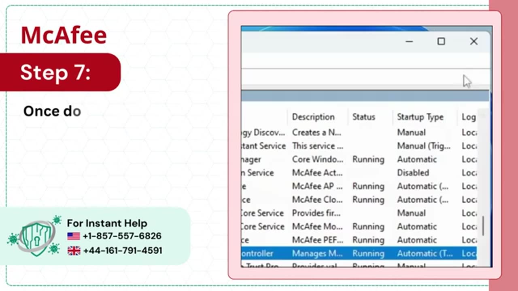This screenshot has width=518, height=291.
Task: Sort by Startup Type column header
Action: click(420, 117)
